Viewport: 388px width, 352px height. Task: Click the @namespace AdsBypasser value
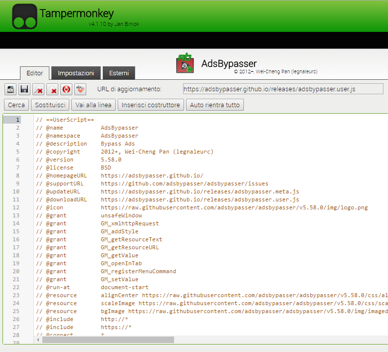120,136
